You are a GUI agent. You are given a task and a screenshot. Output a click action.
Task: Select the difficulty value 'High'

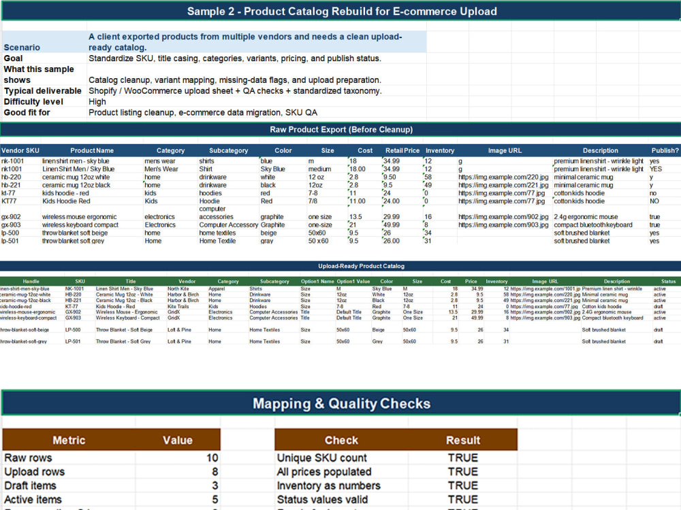(97, 101)
